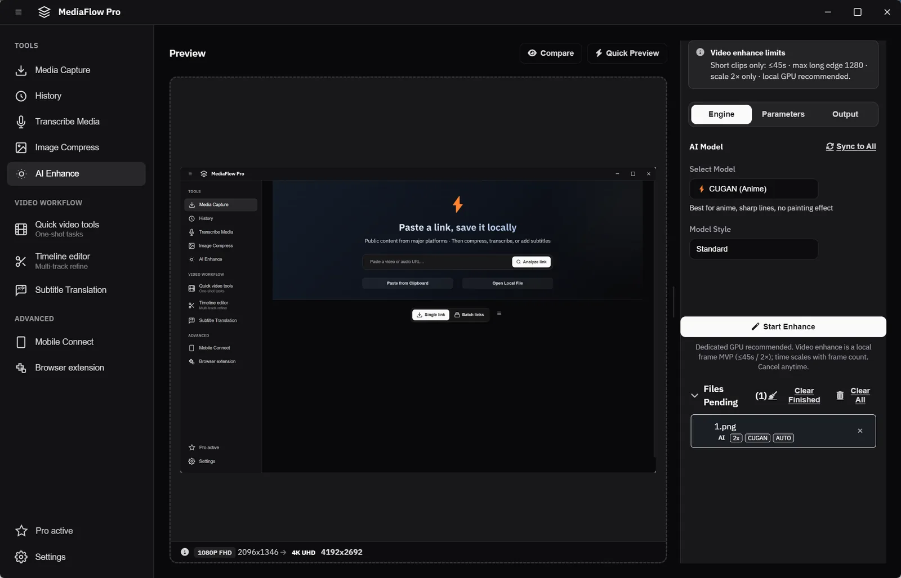Image resolution: width=901 pixels, height=578 pixels.
Task: Click the Video enhance limits info icon
Action: click(x=700, y=52)
